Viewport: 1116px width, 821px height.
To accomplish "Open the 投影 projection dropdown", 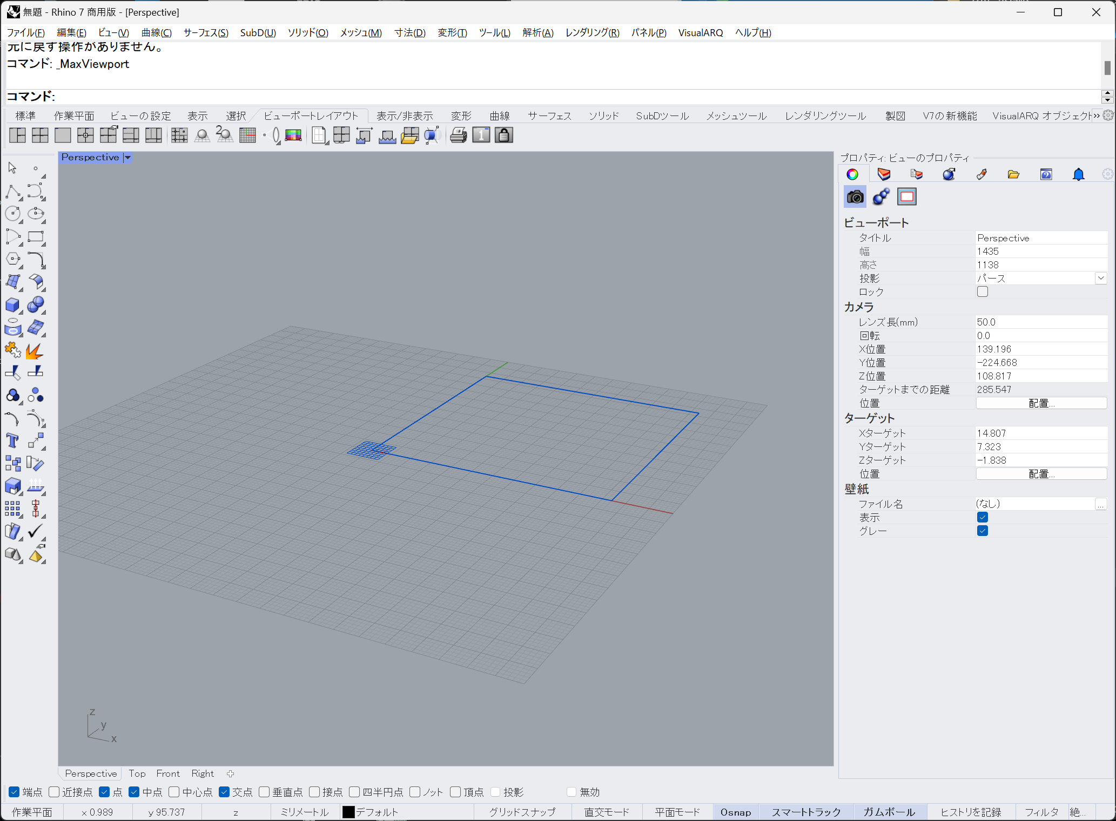I will (1100, 278).
